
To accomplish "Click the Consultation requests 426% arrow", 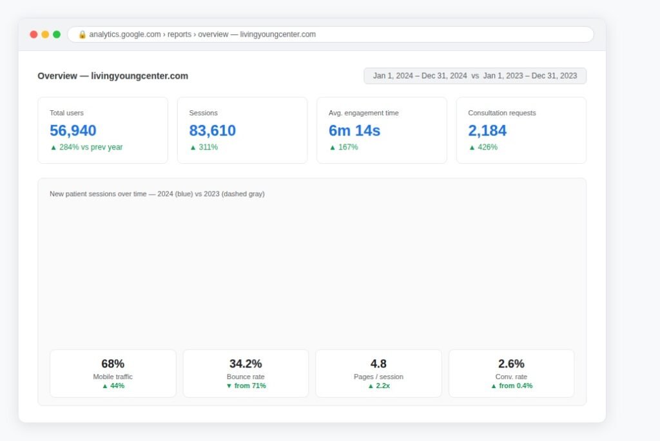I will (472, 148).
